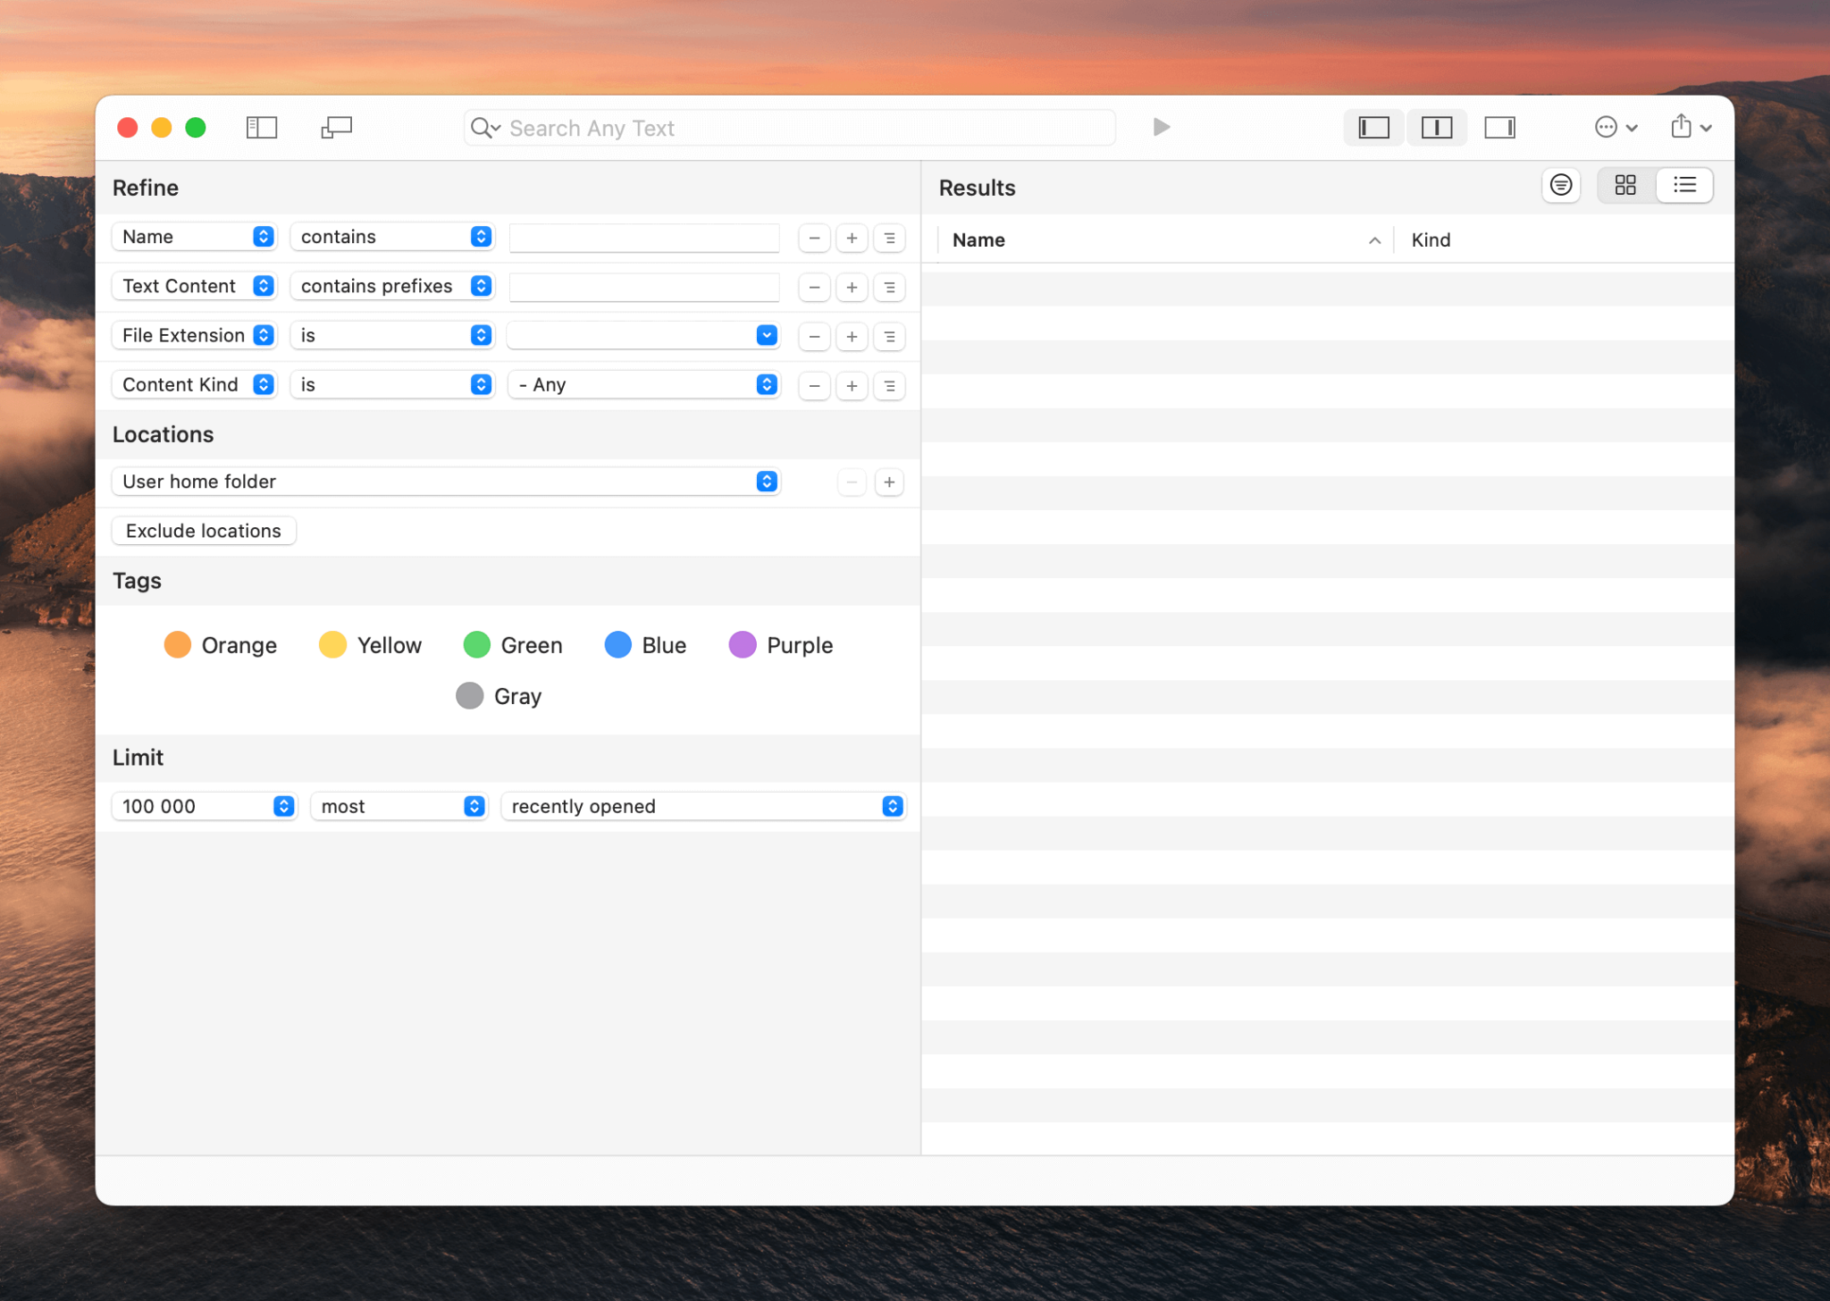Select the Purple tag color swatch
1830x1301 pixels.
point(743,644)
